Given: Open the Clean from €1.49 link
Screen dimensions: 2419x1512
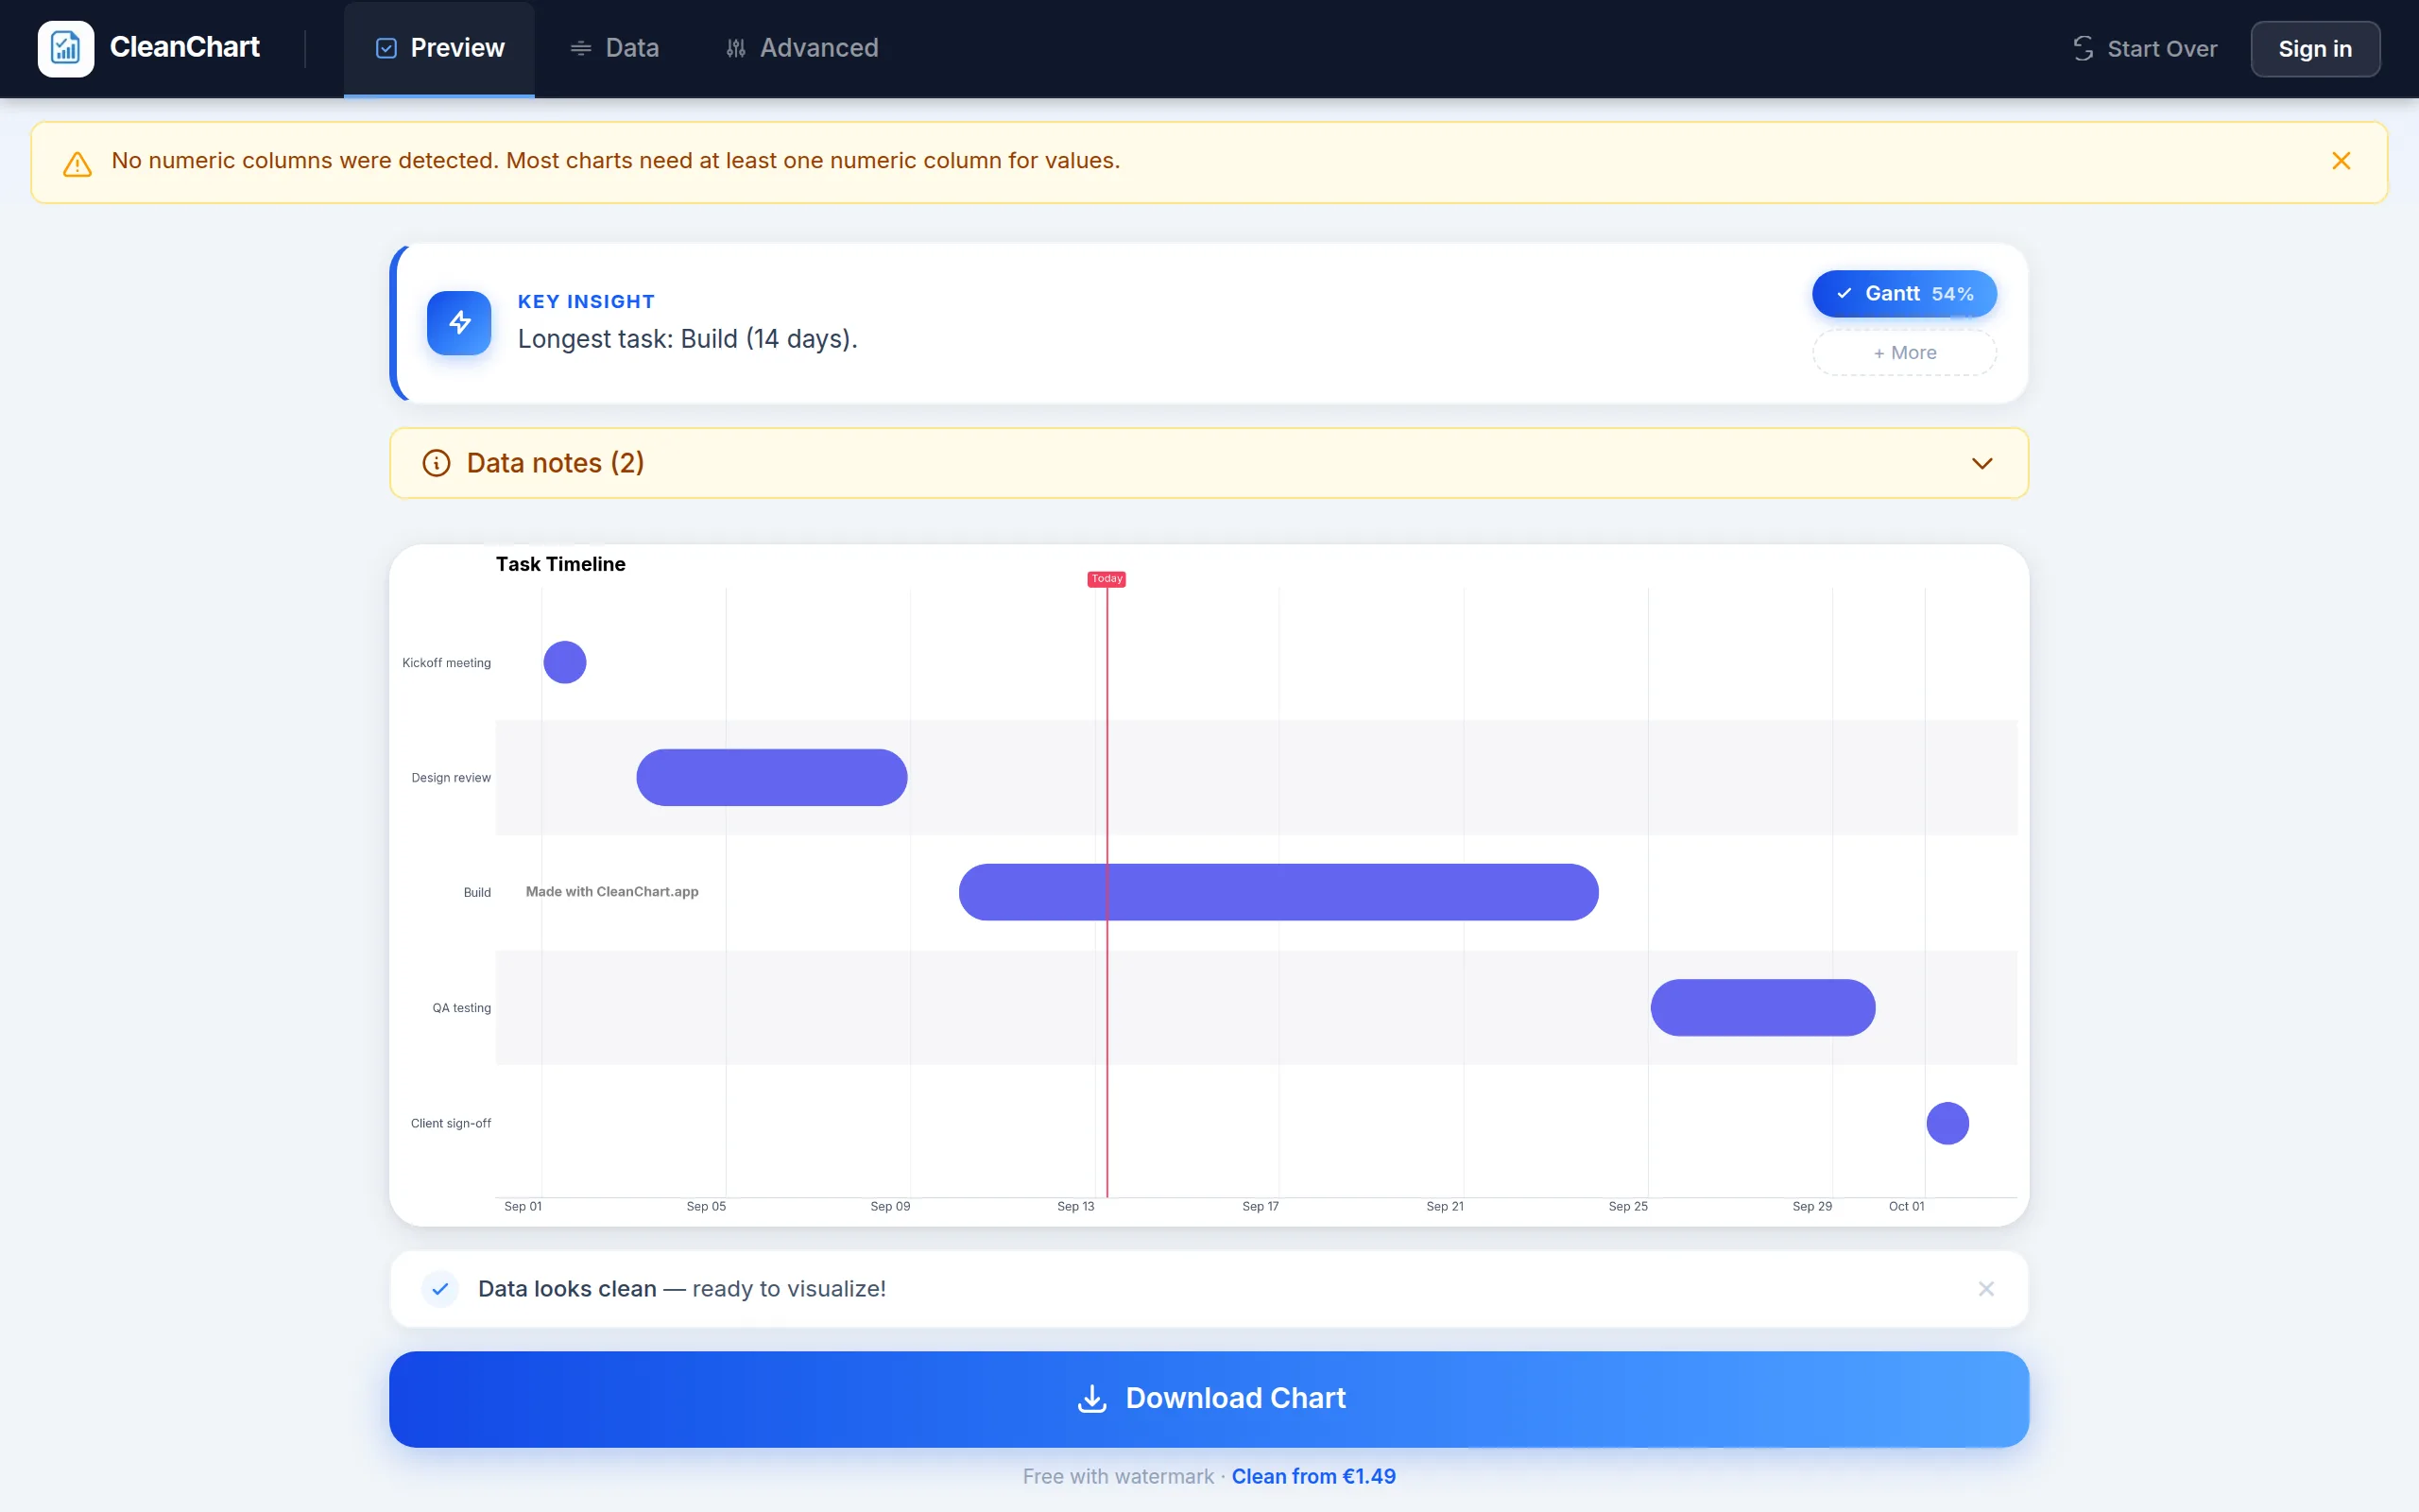Looking at the screenshot, I should pos(1313,1477).
